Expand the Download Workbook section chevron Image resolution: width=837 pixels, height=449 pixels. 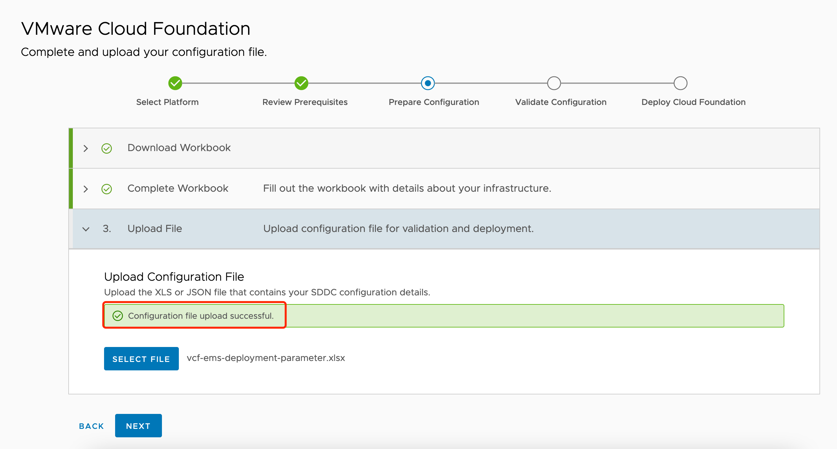point(86,148)
